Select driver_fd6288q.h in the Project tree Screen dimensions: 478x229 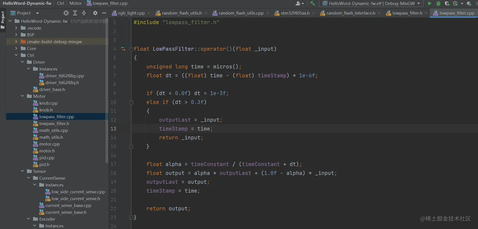coord(62,83)
